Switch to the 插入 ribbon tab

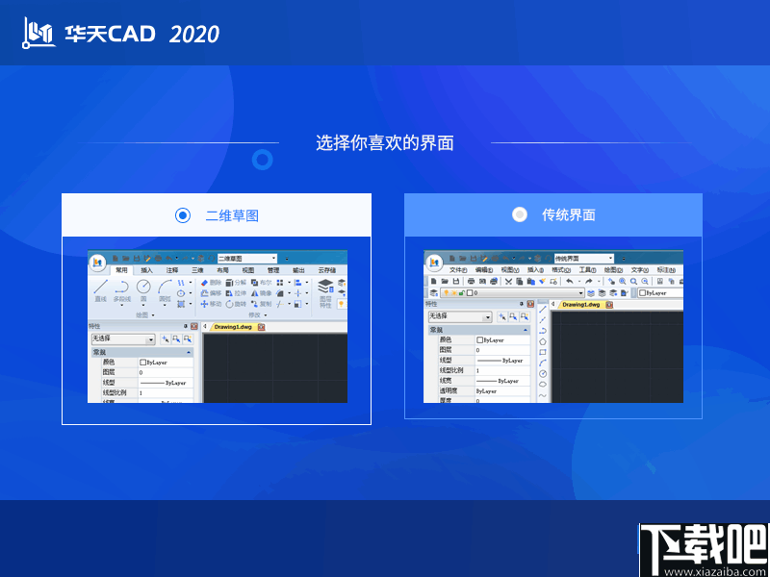click(144, 270)
